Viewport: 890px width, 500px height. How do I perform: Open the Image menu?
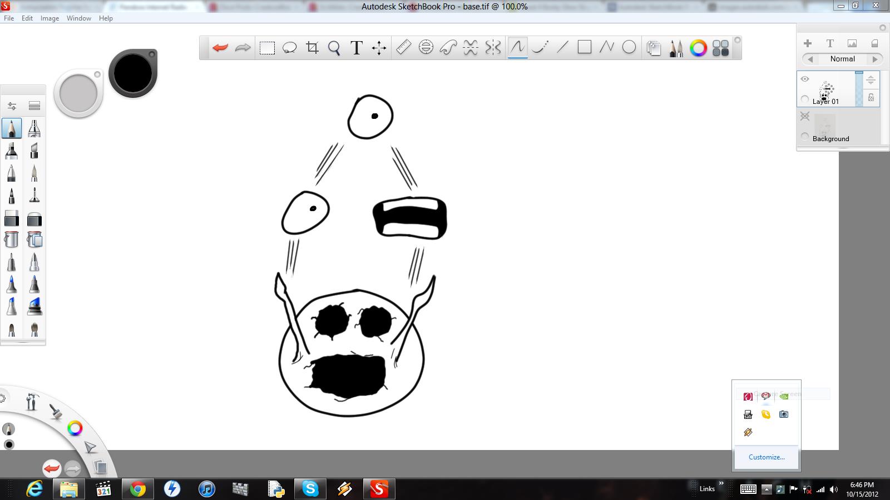[x=50, y=18]
